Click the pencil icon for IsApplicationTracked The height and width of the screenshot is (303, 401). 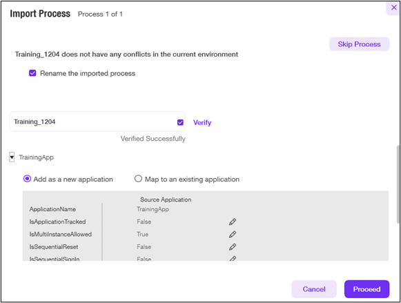[x=233, y=222]
